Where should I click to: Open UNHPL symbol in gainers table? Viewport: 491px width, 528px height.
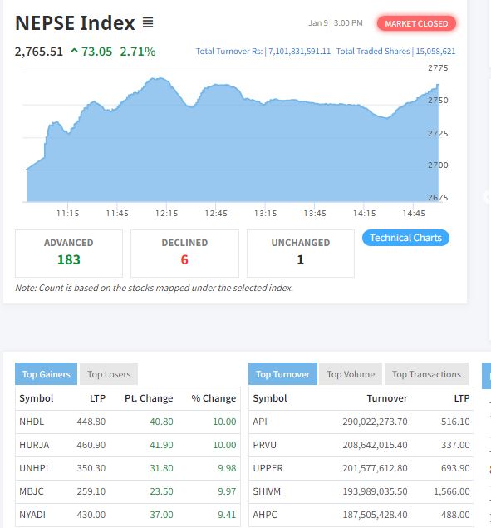click(x=35, y=468)
